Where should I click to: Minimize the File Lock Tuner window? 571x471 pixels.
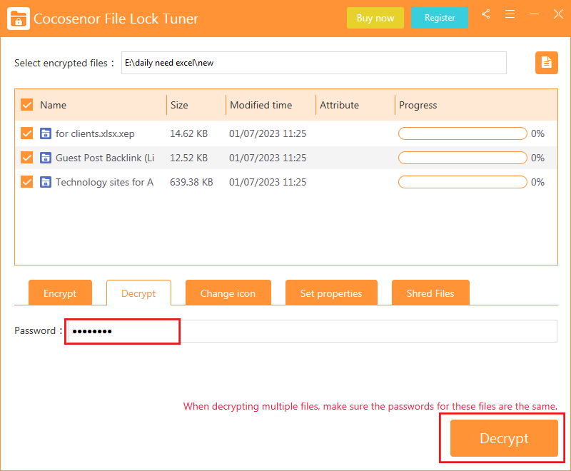[x=534, y=14]
